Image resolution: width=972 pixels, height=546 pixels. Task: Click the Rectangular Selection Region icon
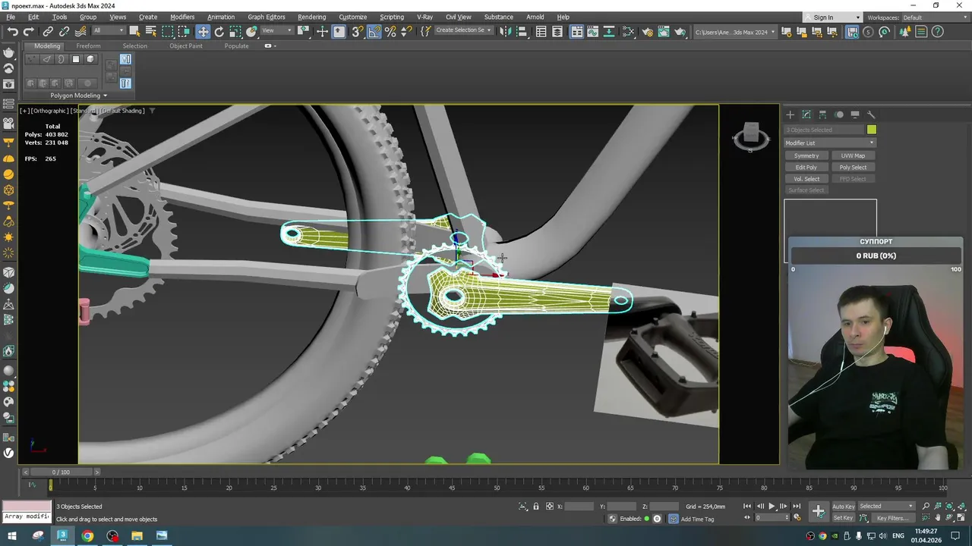(x=168, y=31)
